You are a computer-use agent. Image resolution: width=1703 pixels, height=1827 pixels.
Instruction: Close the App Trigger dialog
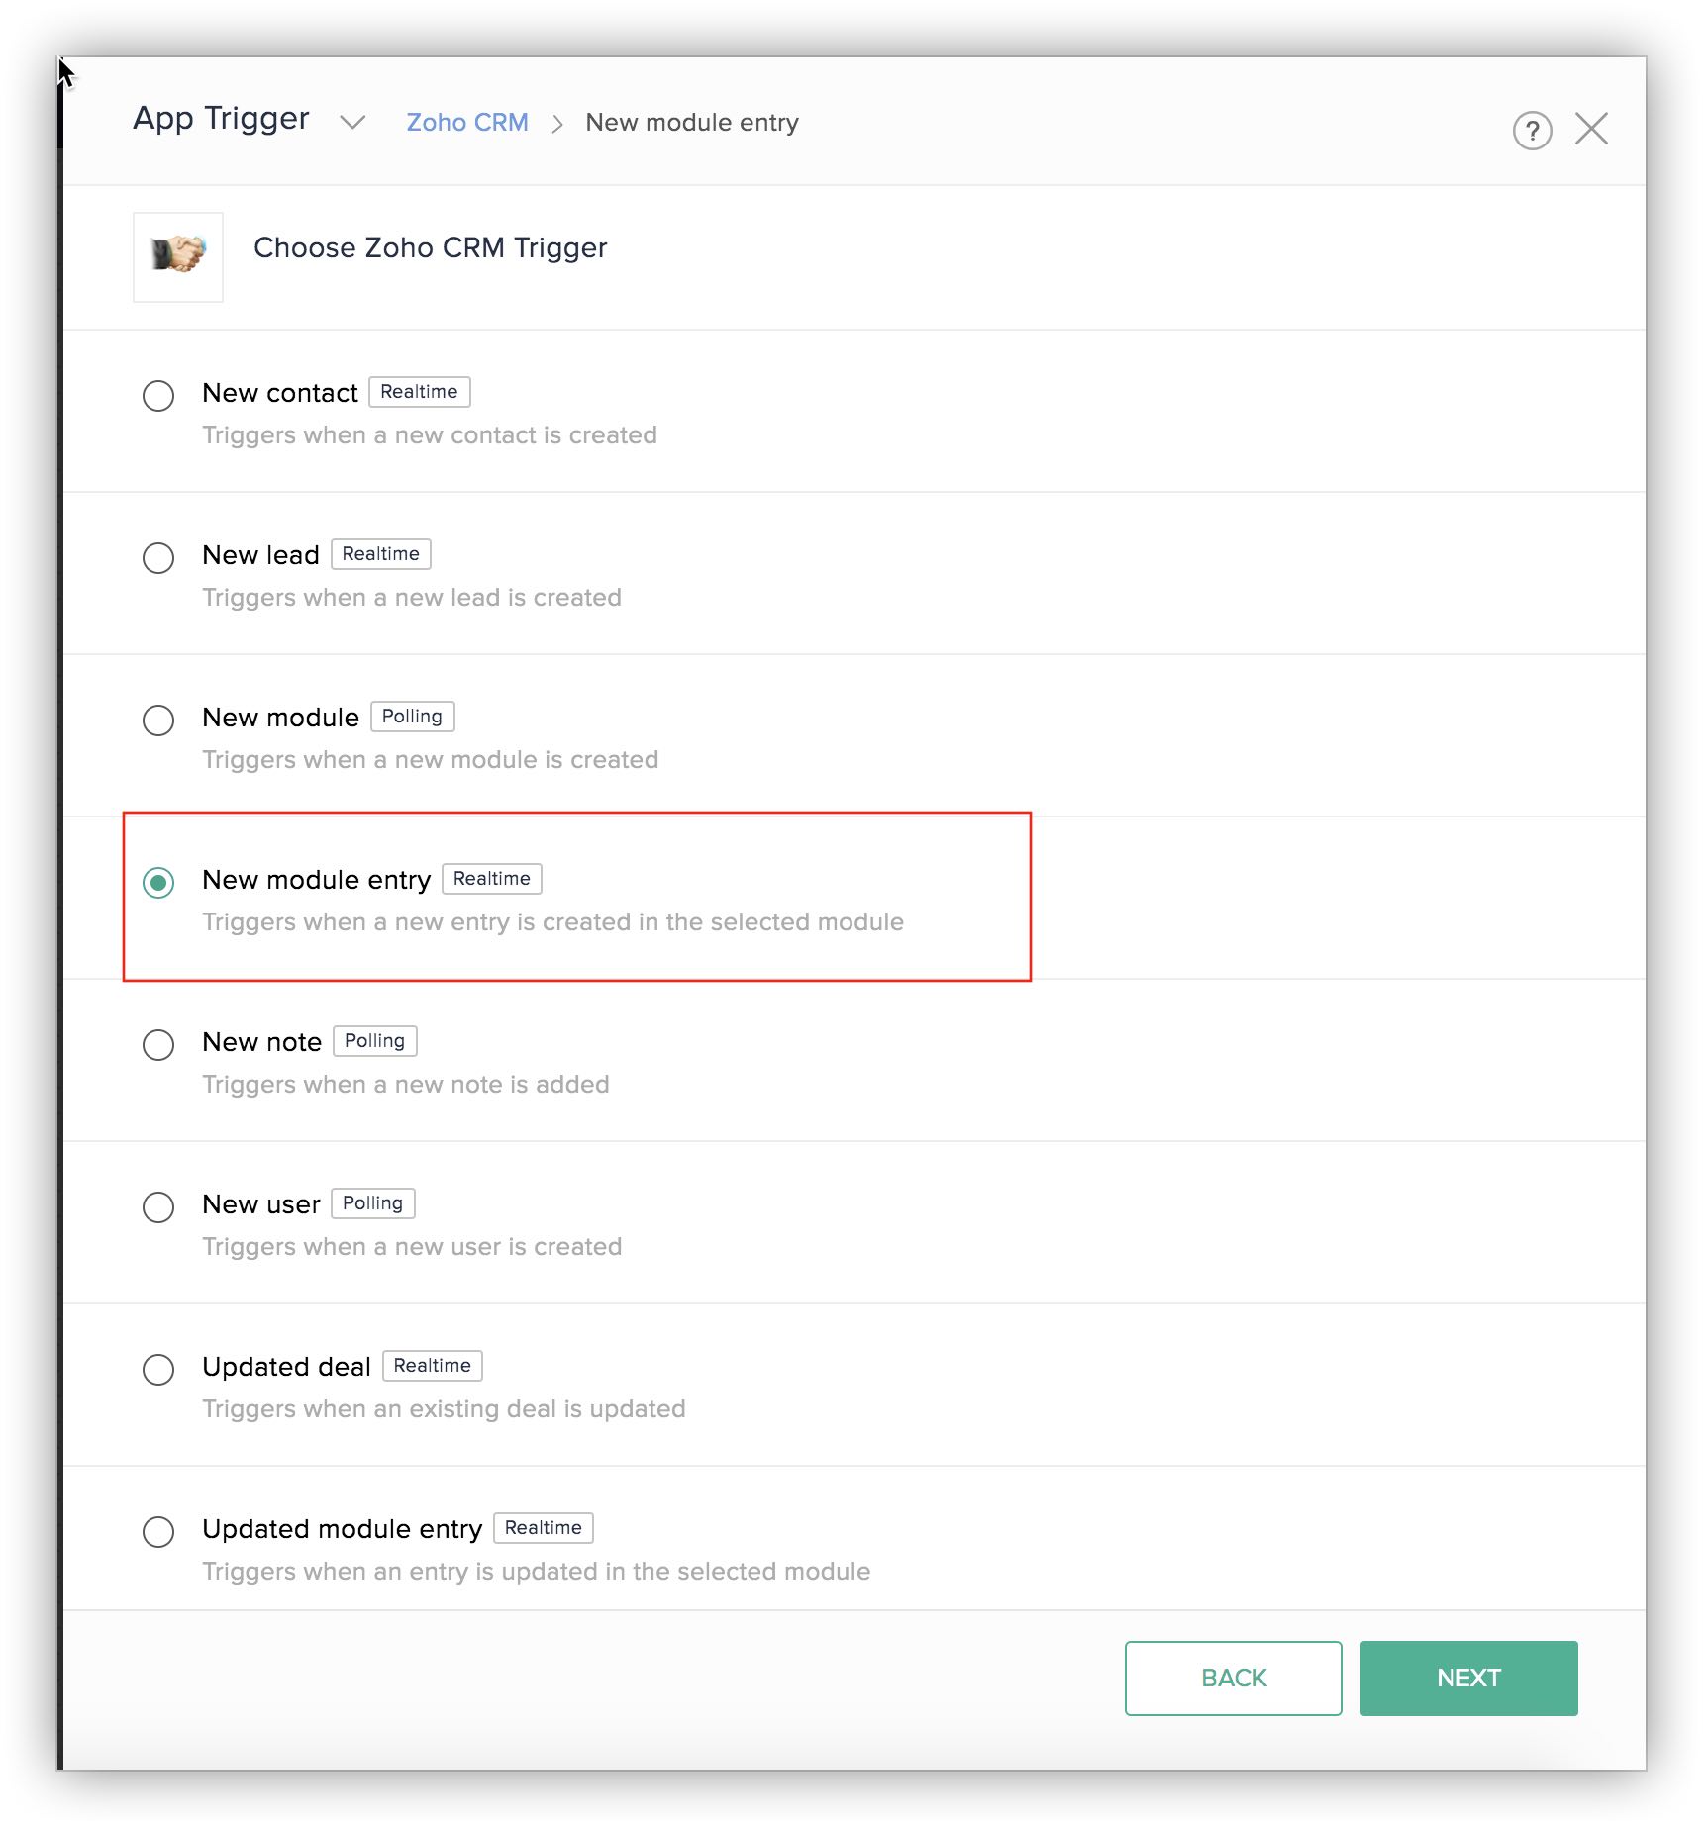pyautogui.click(x=1591, y=128)
